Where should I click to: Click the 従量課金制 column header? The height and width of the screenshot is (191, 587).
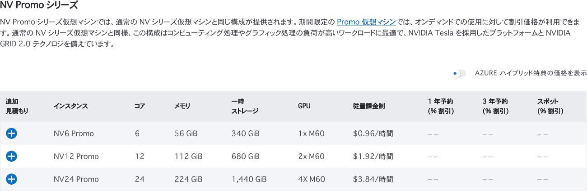(369, 107)
